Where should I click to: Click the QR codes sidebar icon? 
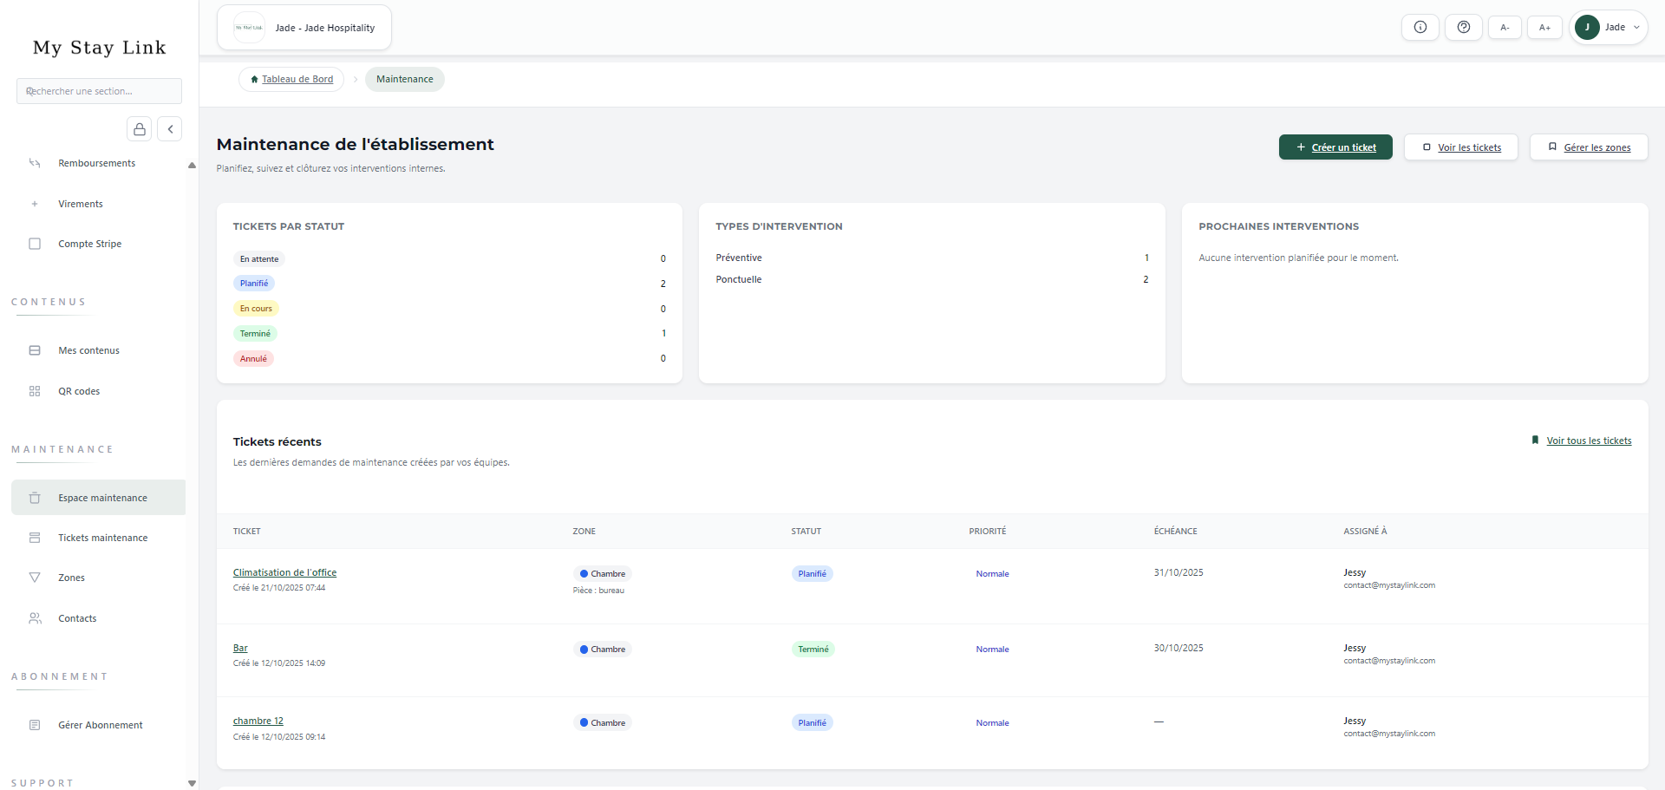click(35, 391)
